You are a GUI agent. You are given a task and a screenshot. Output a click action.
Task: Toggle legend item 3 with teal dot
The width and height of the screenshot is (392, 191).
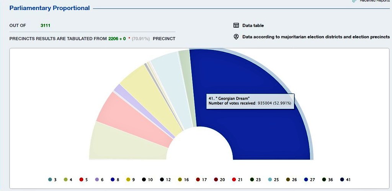(x=52, y=179)
